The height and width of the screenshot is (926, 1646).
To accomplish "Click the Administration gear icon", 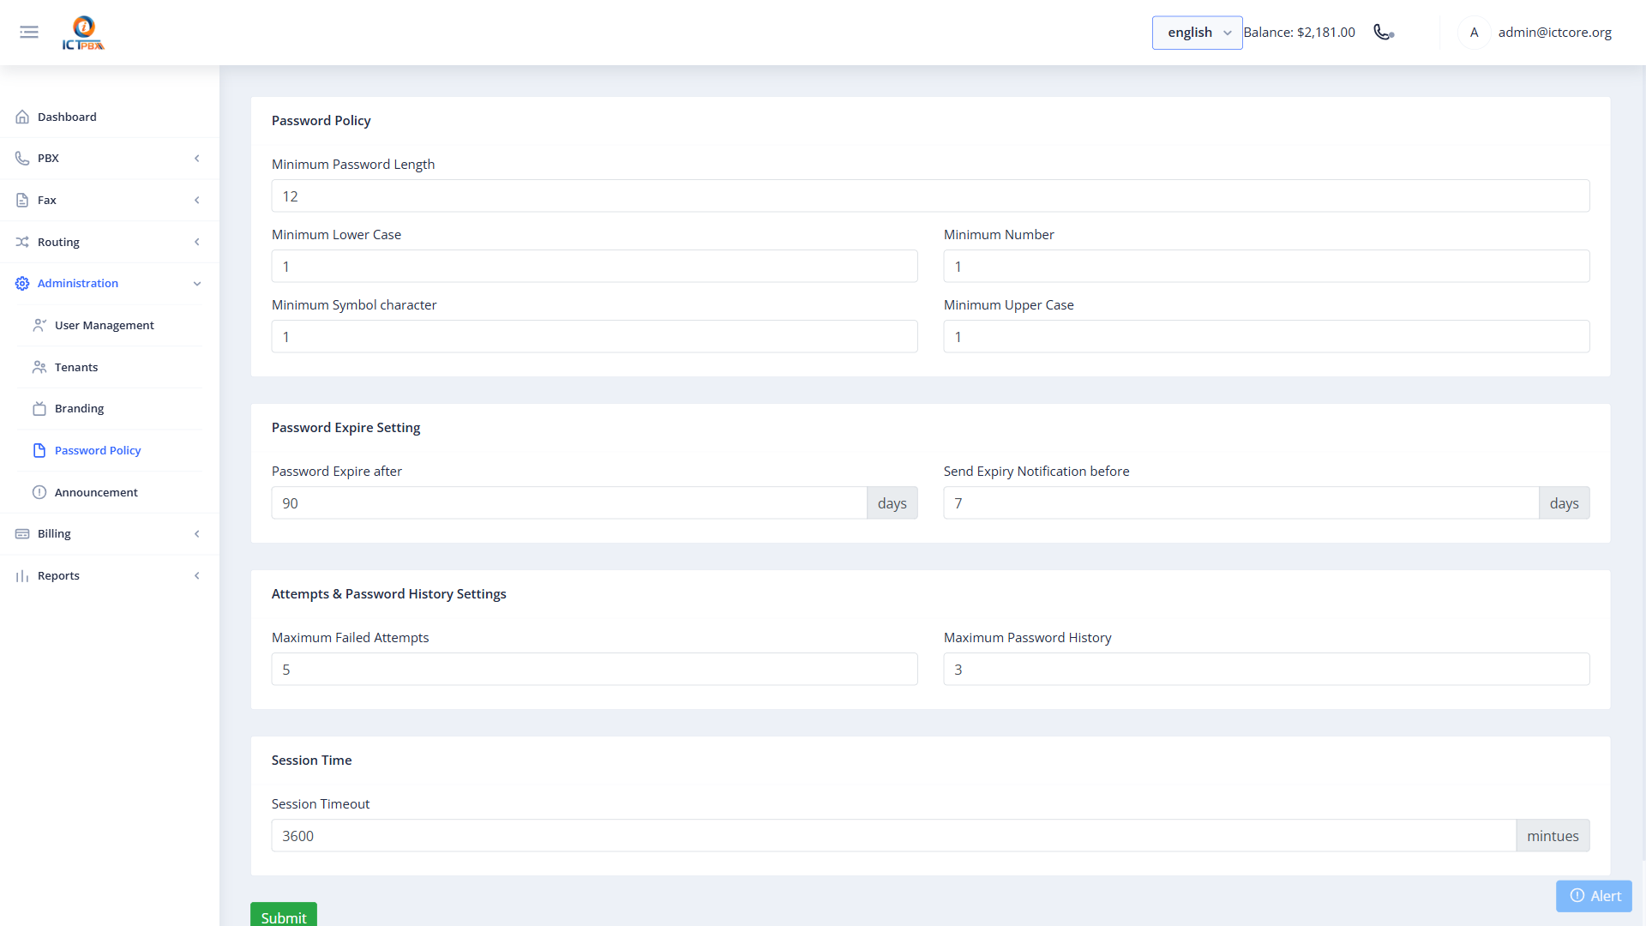I will tap(22, 284).
